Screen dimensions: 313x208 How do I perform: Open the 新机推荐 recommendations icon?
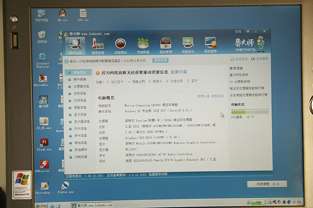210,45
